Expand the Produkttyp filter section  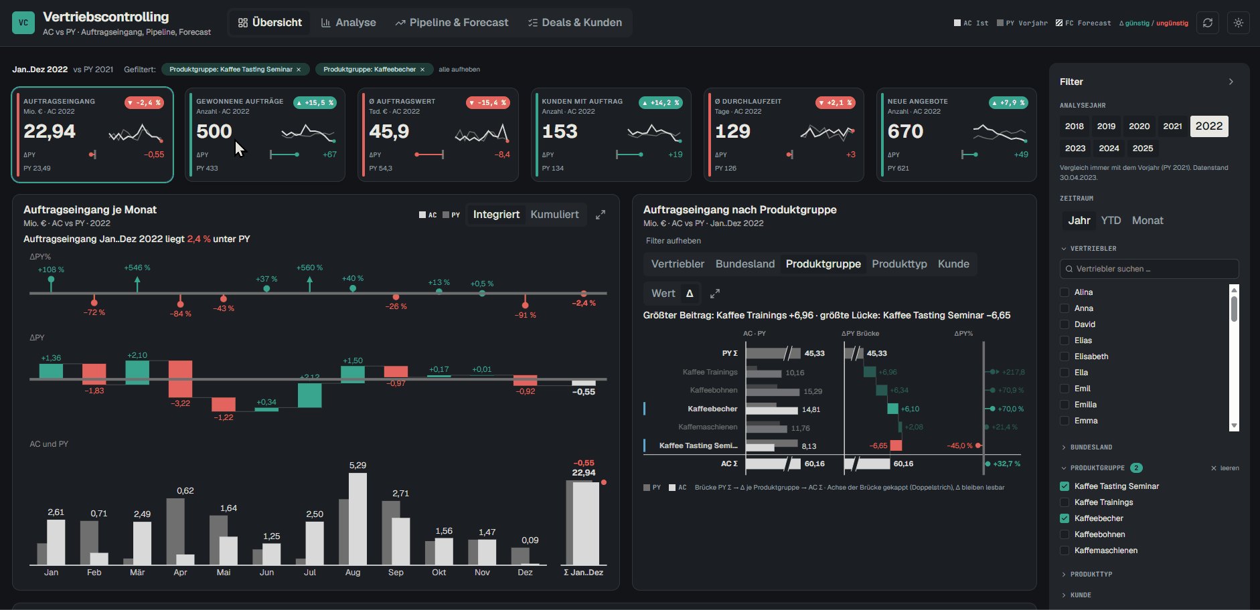pyautogui.click(x=1087, y=575)
